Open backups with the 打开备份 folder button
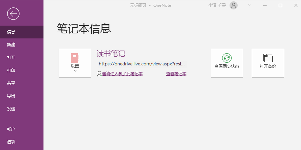This screenshot has height=150, width=301. point(268,63)
